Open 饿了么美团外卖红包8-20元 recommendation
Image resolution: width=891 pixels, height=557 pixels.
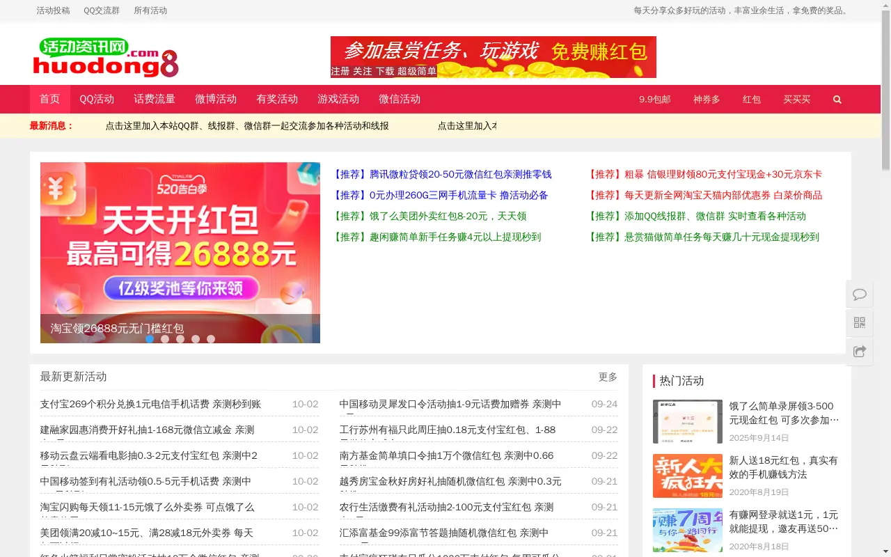point(429,216)
